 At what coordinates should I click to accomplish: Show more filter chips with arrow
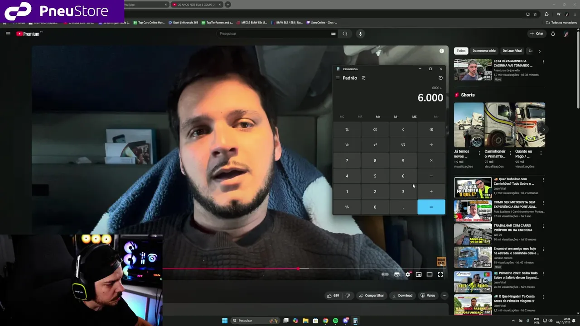539,51
